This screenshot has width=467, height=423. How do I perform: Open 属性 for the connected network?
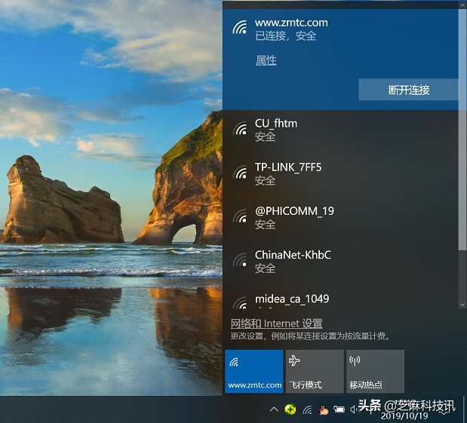tap(266, 60)
